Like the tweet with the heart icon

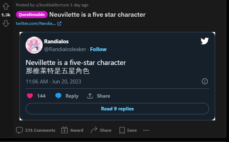[x=30, y=96]
